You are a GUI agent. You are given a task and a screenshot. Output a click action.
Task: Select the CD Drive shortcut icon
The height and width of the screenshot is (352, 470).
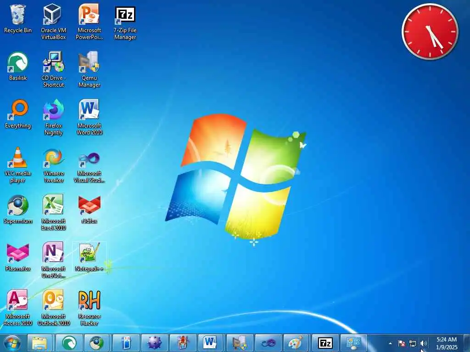53,70
